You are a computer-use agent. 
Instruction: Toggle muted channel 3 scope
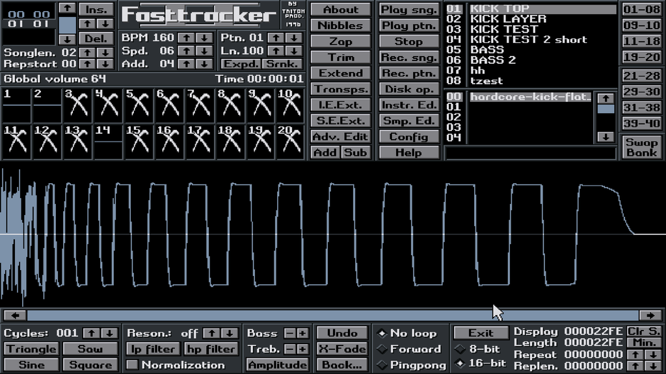[78, 104]
